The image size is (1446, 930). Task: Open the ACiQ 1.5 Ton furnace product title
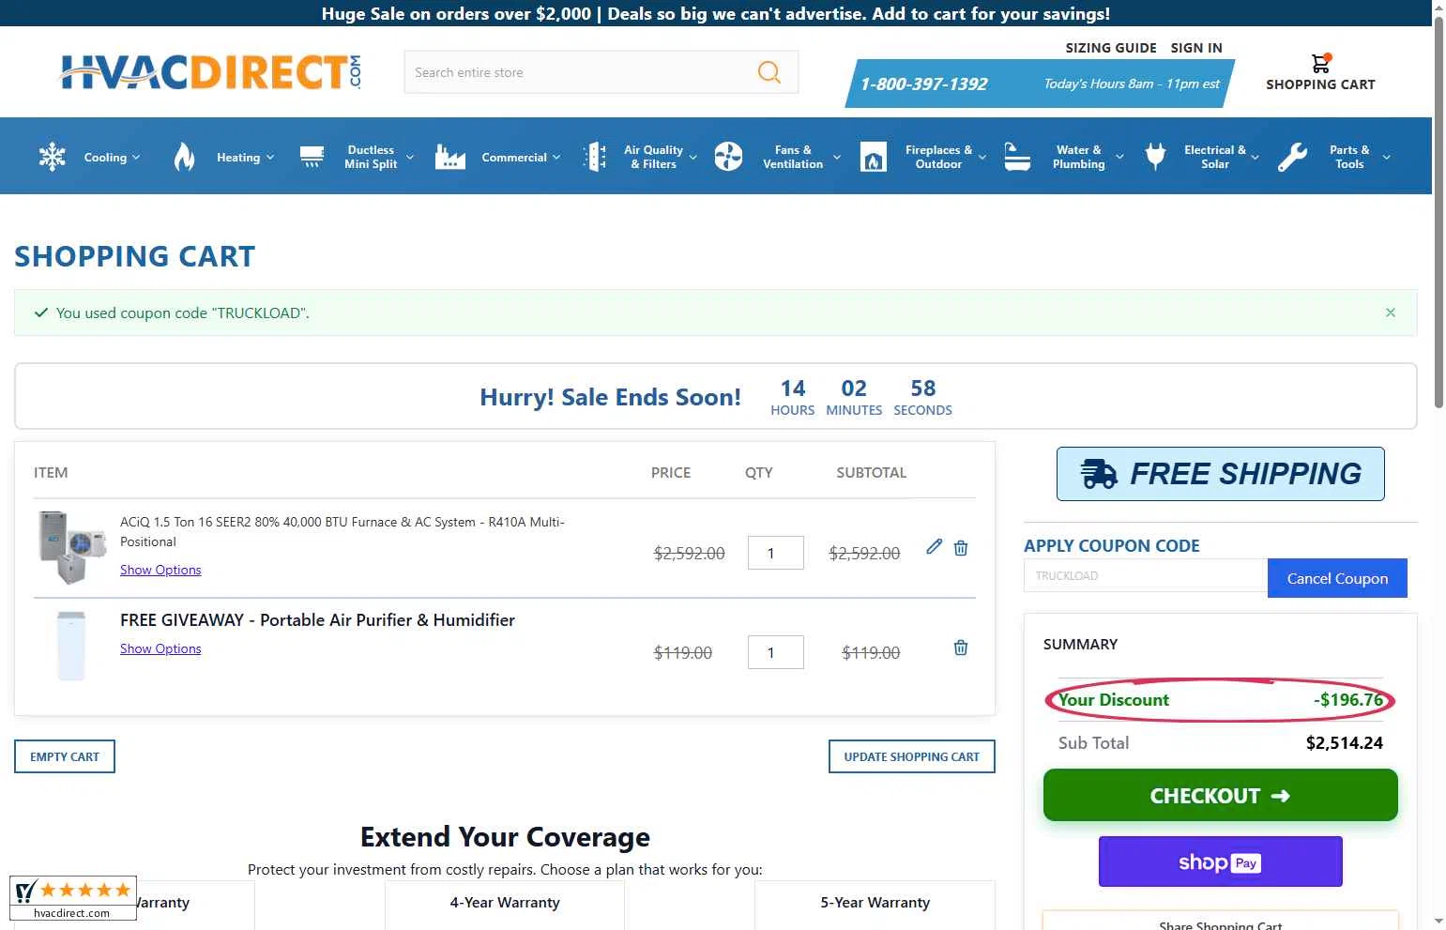[x=342, y=531]
